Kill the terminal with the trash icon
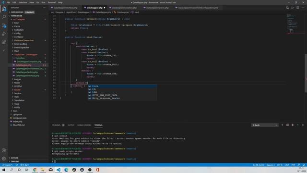 pos(293,125)
